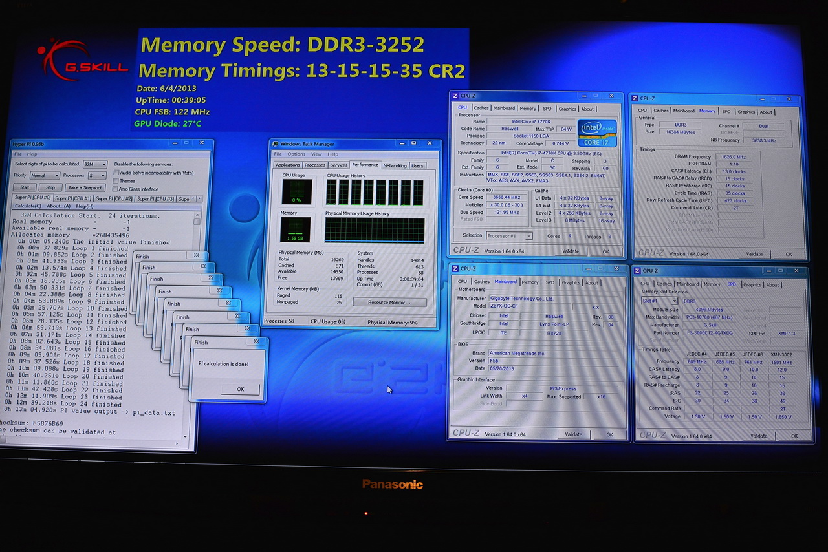This screenshot has width=828, height=552.
Task: Open the Options menu in Task Manager
Action: click(296, 154)
